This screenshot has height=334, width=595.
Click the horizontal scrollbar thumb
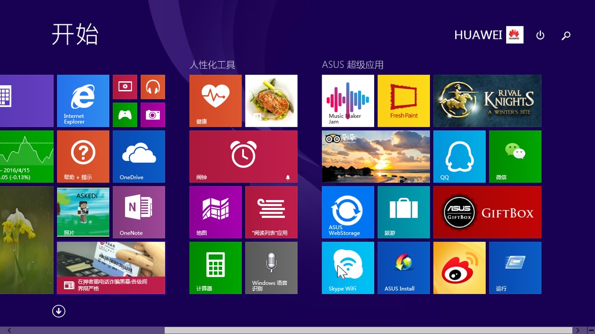369,330
